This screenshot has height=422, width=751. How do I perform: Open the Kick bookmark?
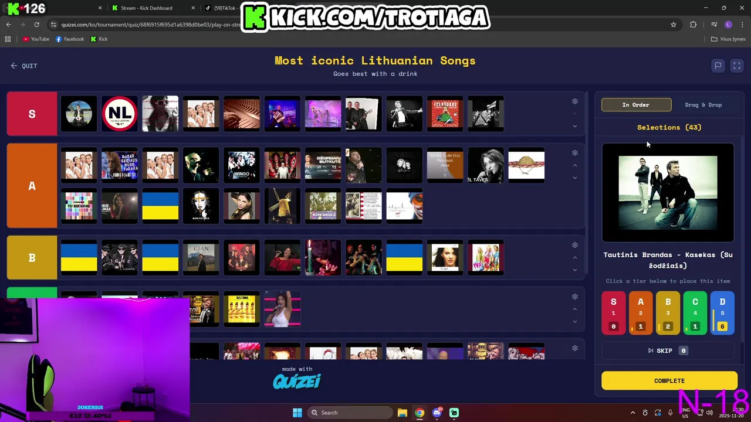pyautogui.click(x=99, y=39)
